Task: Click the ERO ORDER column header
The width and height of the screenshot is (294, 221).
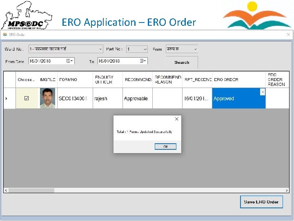Action: pos(239,79)
